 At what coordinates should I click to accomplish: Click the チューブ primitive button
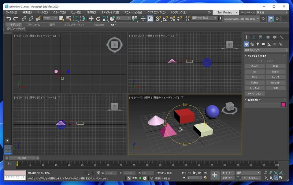coord(275,77)
